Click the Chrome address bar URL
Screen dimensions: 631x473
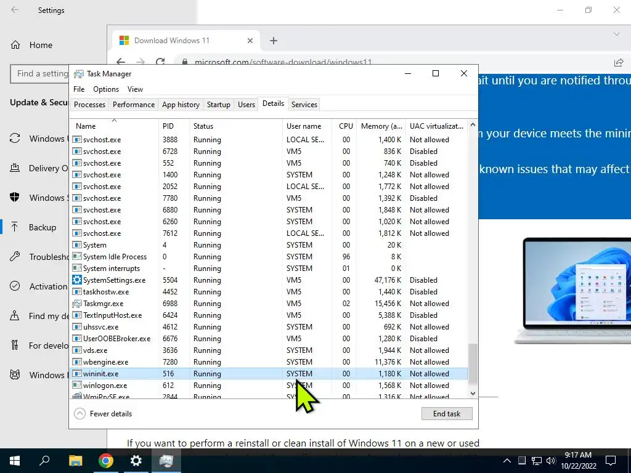pyautogui.click(x=283, y=62)
